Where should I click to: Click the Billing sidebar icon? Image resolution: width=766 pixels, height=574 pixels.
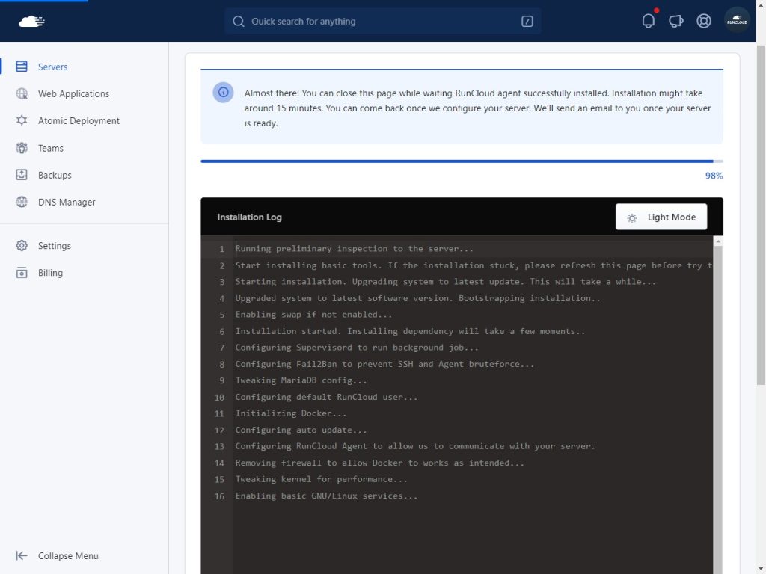[x=22, y=272]
